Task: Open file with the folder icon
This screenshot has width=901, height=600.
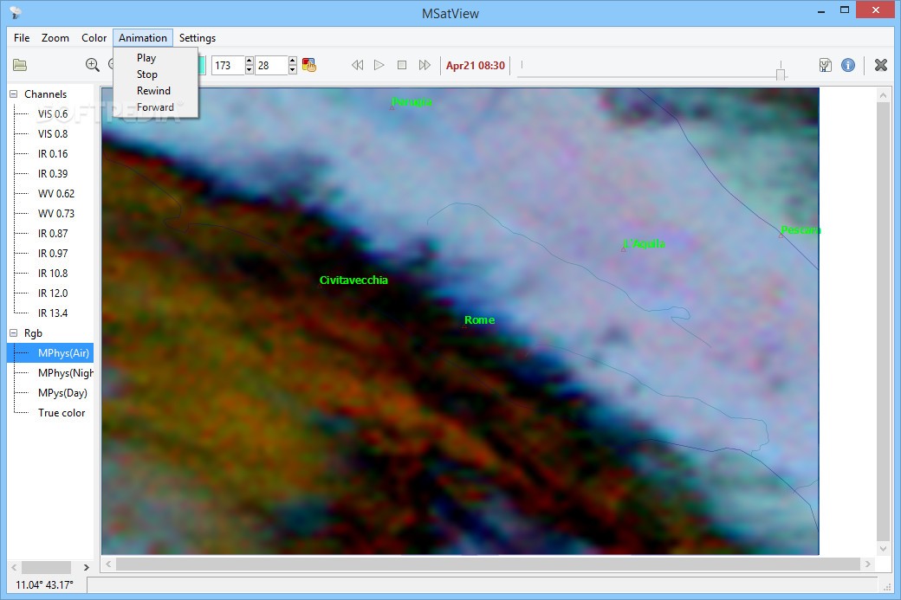Action: point(20,65)
